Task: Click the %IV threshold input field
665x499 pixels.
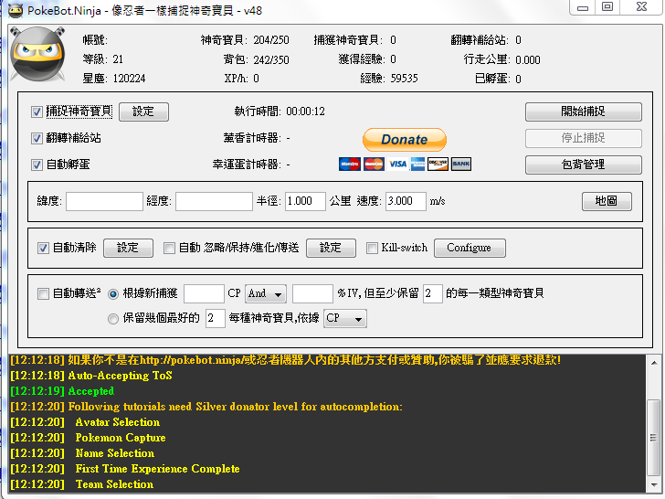Action: [312, 293]
